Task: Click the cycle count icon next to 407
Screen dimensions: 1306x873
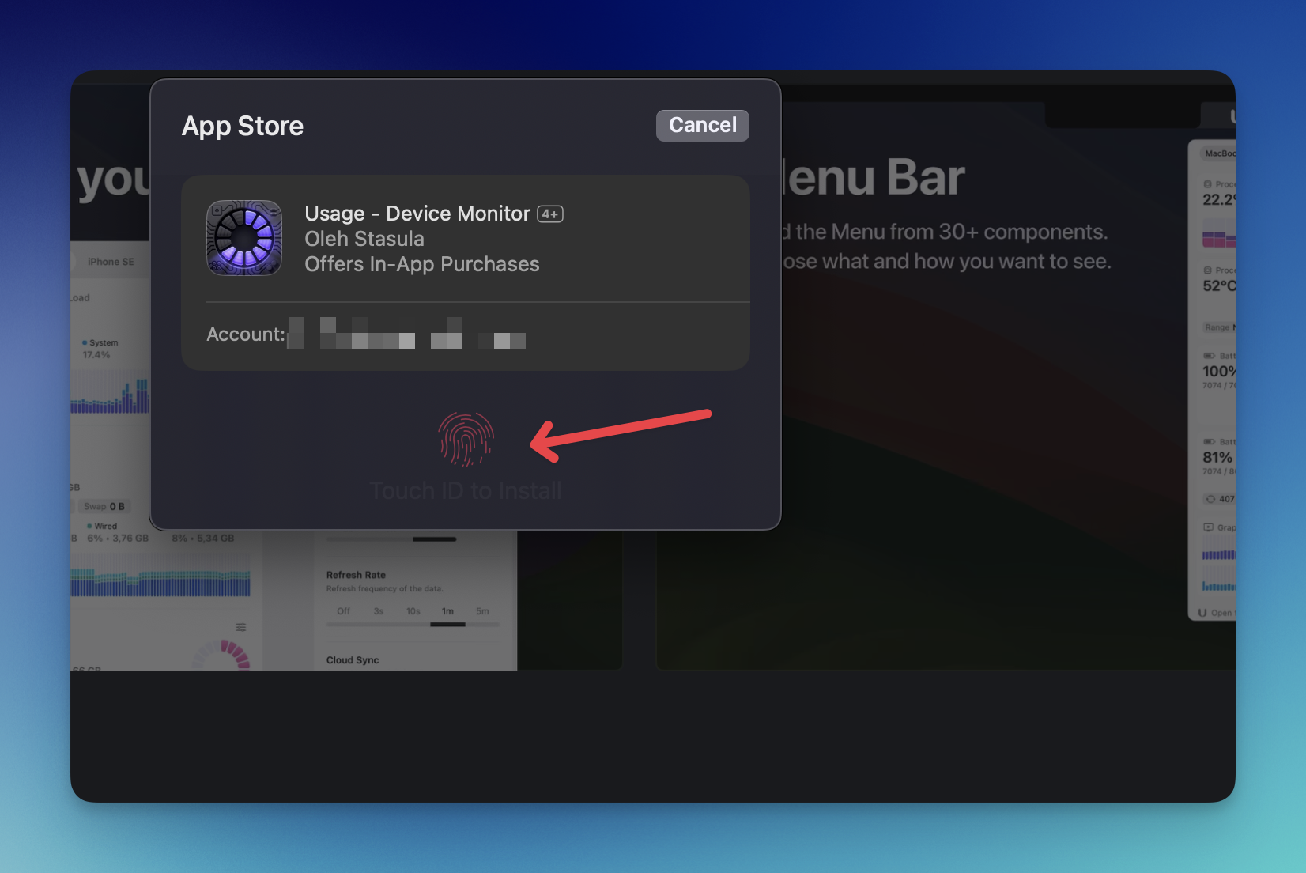Action: coord(1210,499)
